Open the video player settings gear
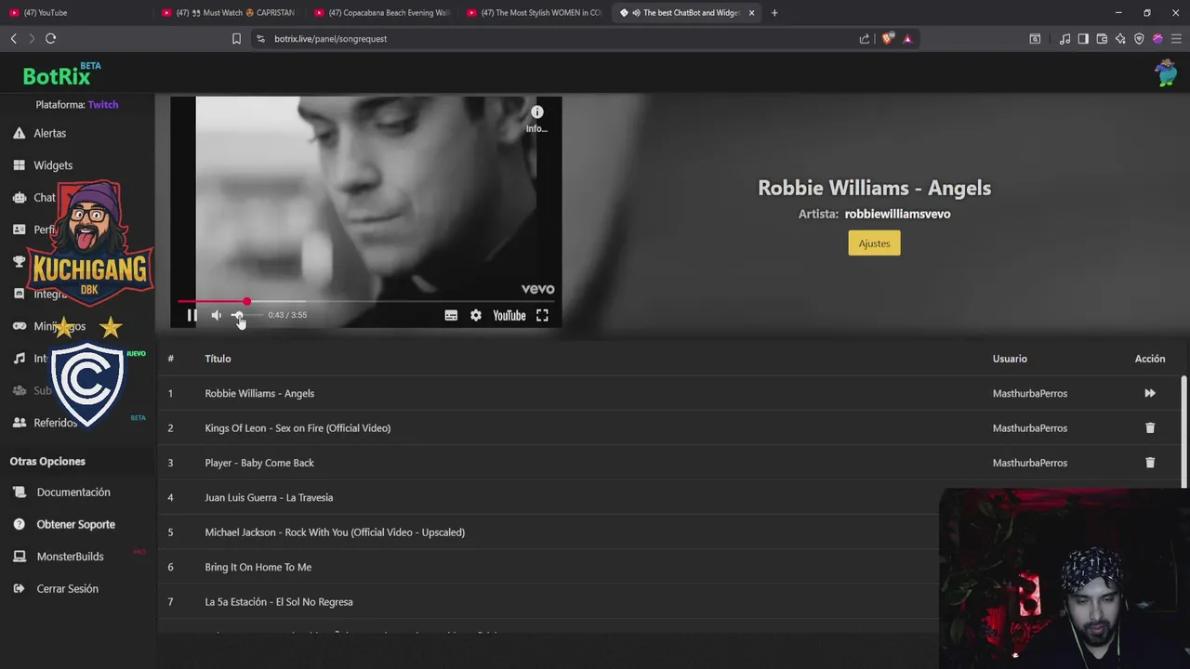The height and width of the screenshot is (669, 1190). pyautogui.click(x=476, y=315)
